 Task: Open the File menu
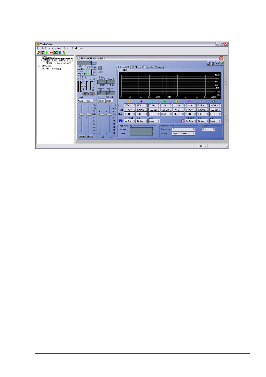point(39,48)
